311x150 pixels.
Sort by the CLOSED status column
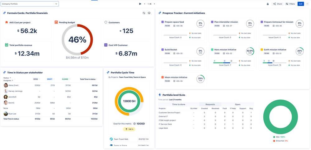pyautogui.click(x=65, y=79)
